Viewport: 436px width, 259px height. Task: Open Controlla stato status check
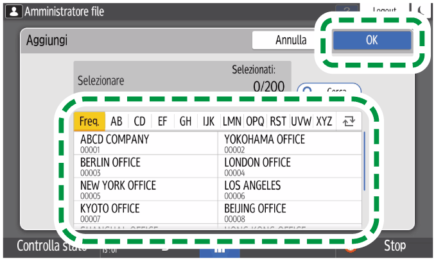click(49, 246)
